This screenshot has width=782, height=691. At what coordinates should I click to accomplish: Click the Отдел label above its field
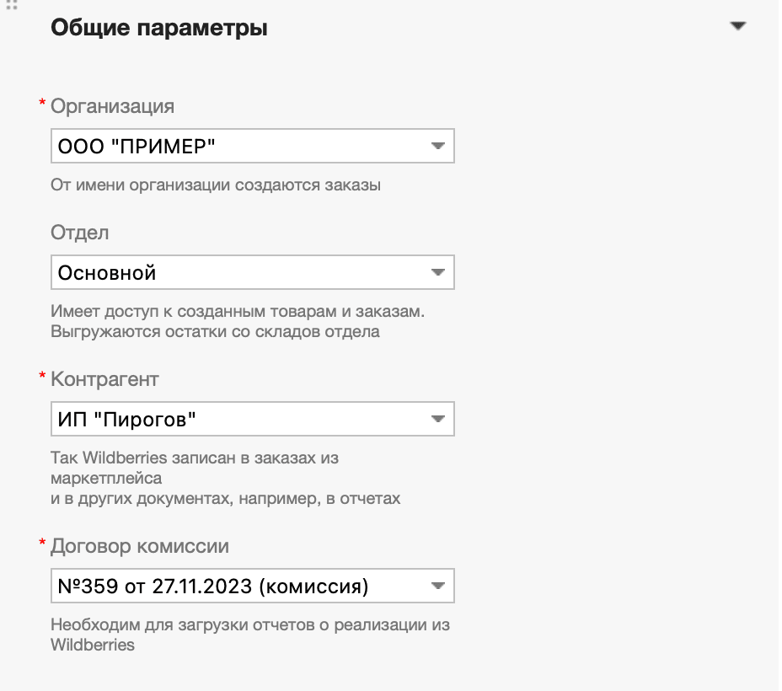coord(81,233)
